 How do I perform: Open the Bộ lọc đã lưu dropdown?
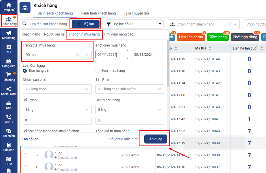pos(160,24)
